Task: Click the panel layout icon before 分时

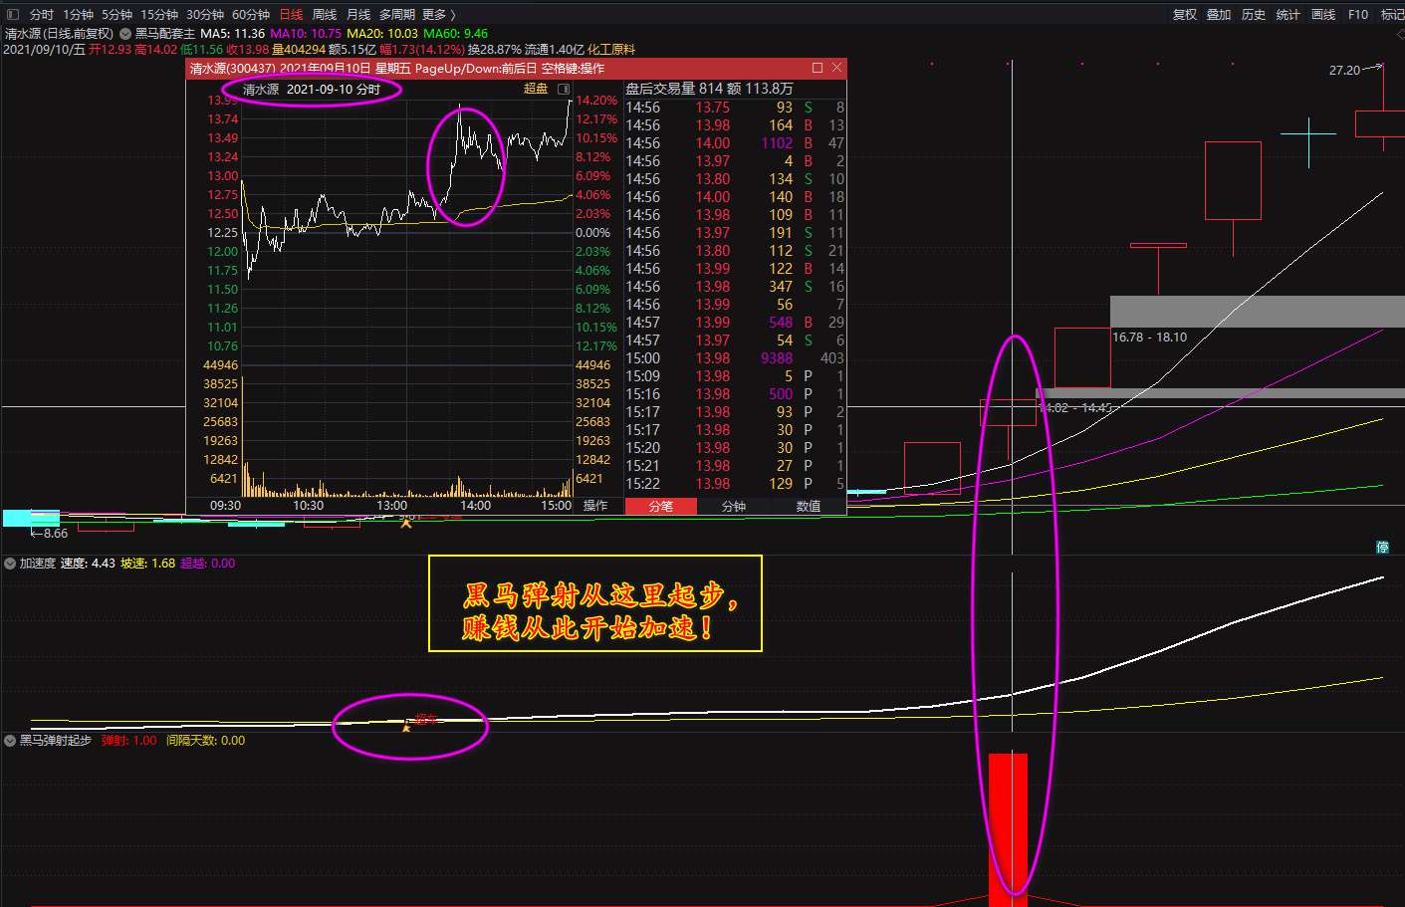Action: pyautogui.click(x=13, y=15)
